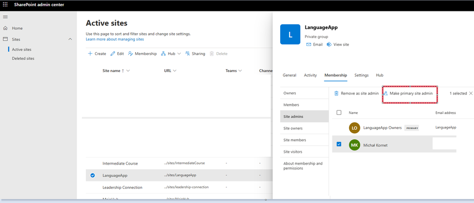Screen dimensions: 474x203
Task: Open the Email link in panel
Action: [x=318, y=45]
